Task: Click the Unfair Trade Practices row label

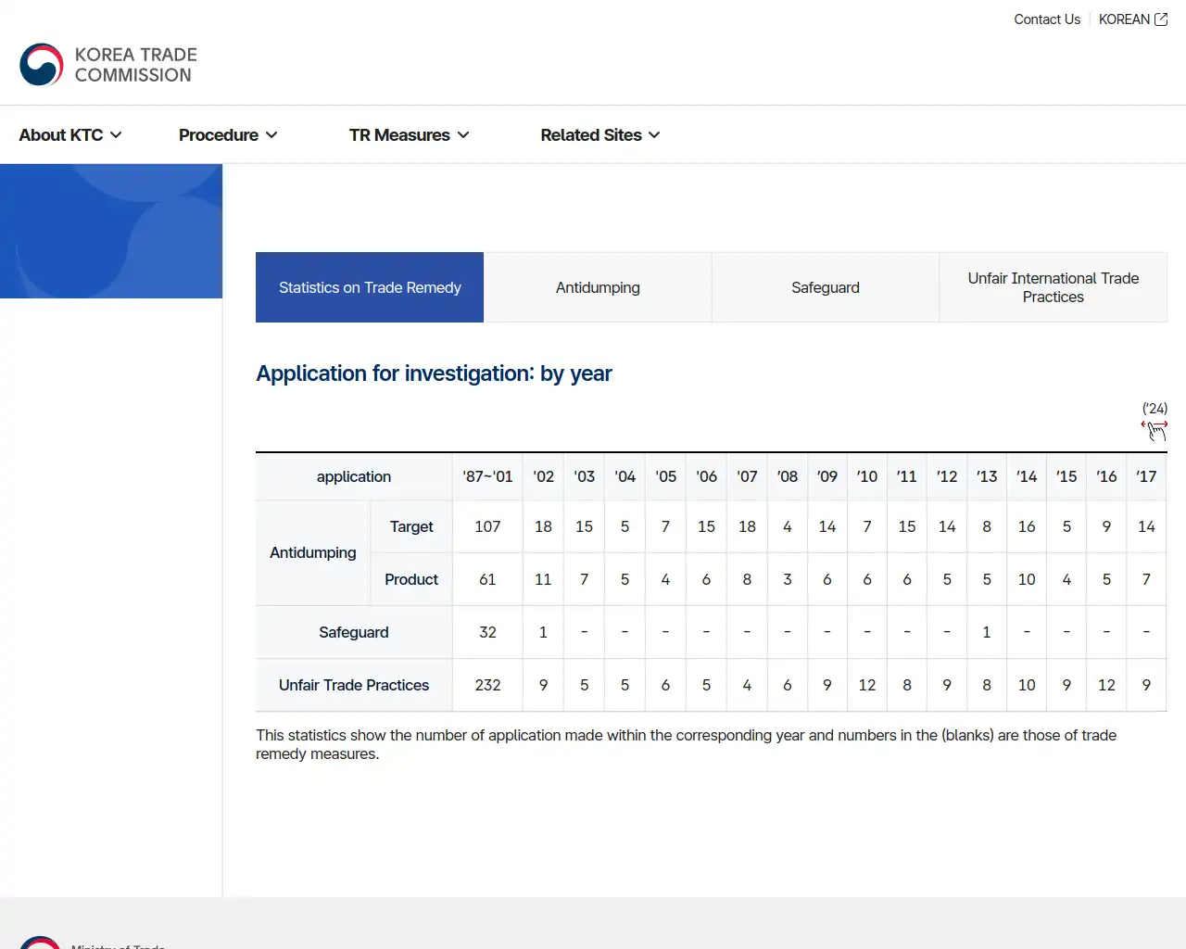Action: [x=354, y=685]
